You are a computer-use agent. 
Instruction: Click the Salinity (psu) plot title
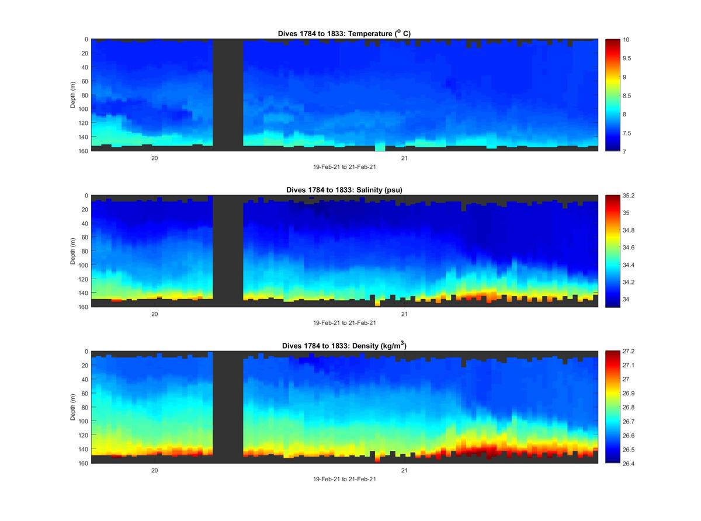point(344,190)
